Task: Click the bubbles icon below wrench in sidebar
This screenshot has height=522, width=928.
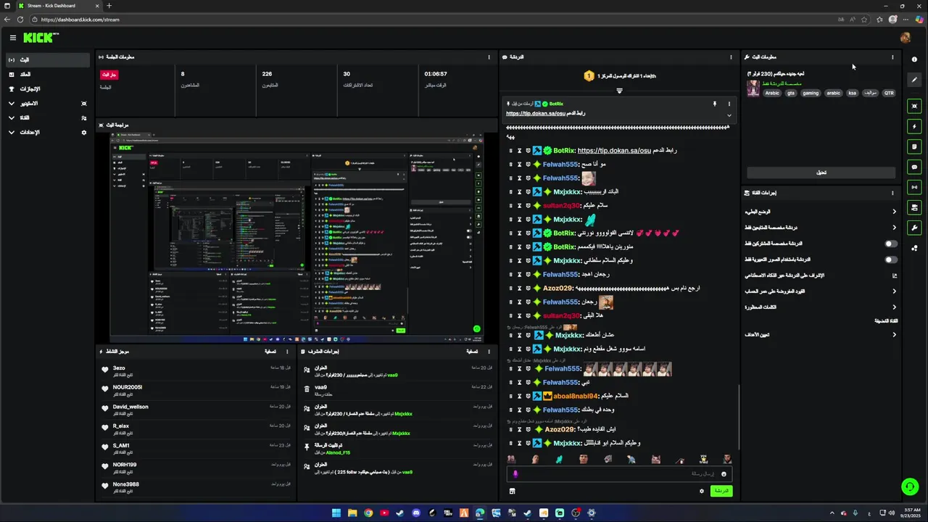Action: click(x=914, y=248)
